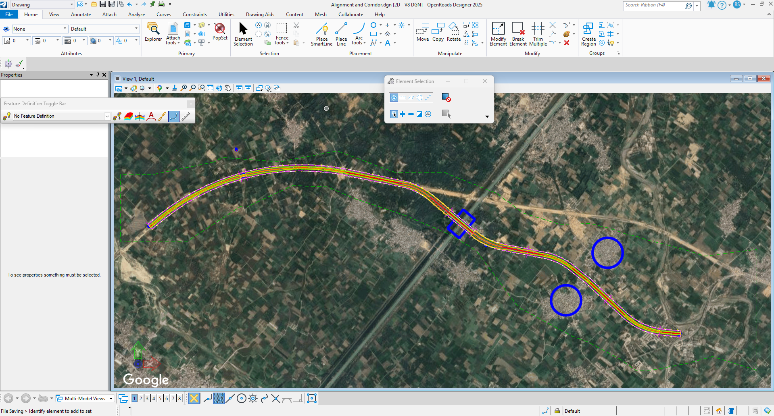Screen dimensions: 774x416
Task: Toggle view number 3 in view group
Action: point(147,399)
